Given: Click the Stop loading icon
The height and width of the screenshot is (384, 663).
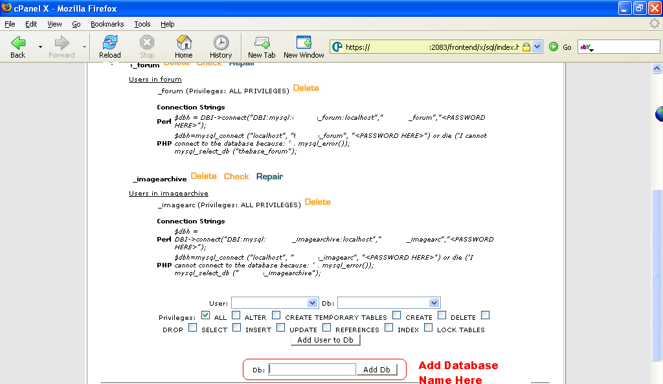Looking at the screenshot, I should click(x=147, y=43).
